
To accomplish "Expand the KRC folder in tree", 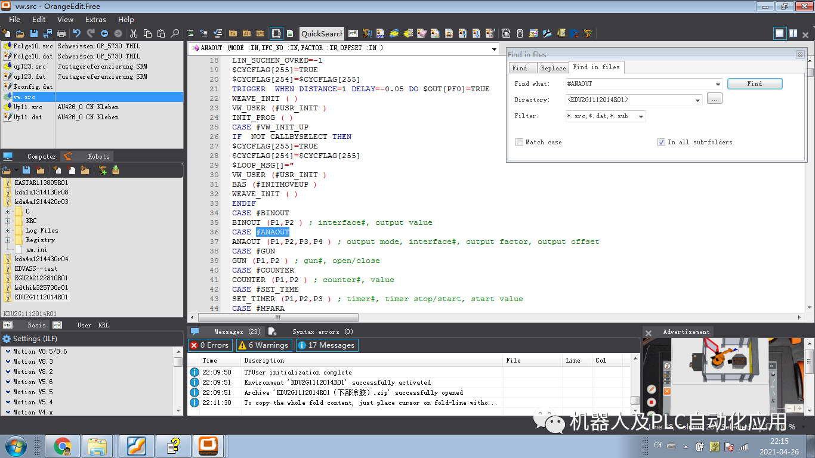I will pyautogui.click(x=7, y=221).
